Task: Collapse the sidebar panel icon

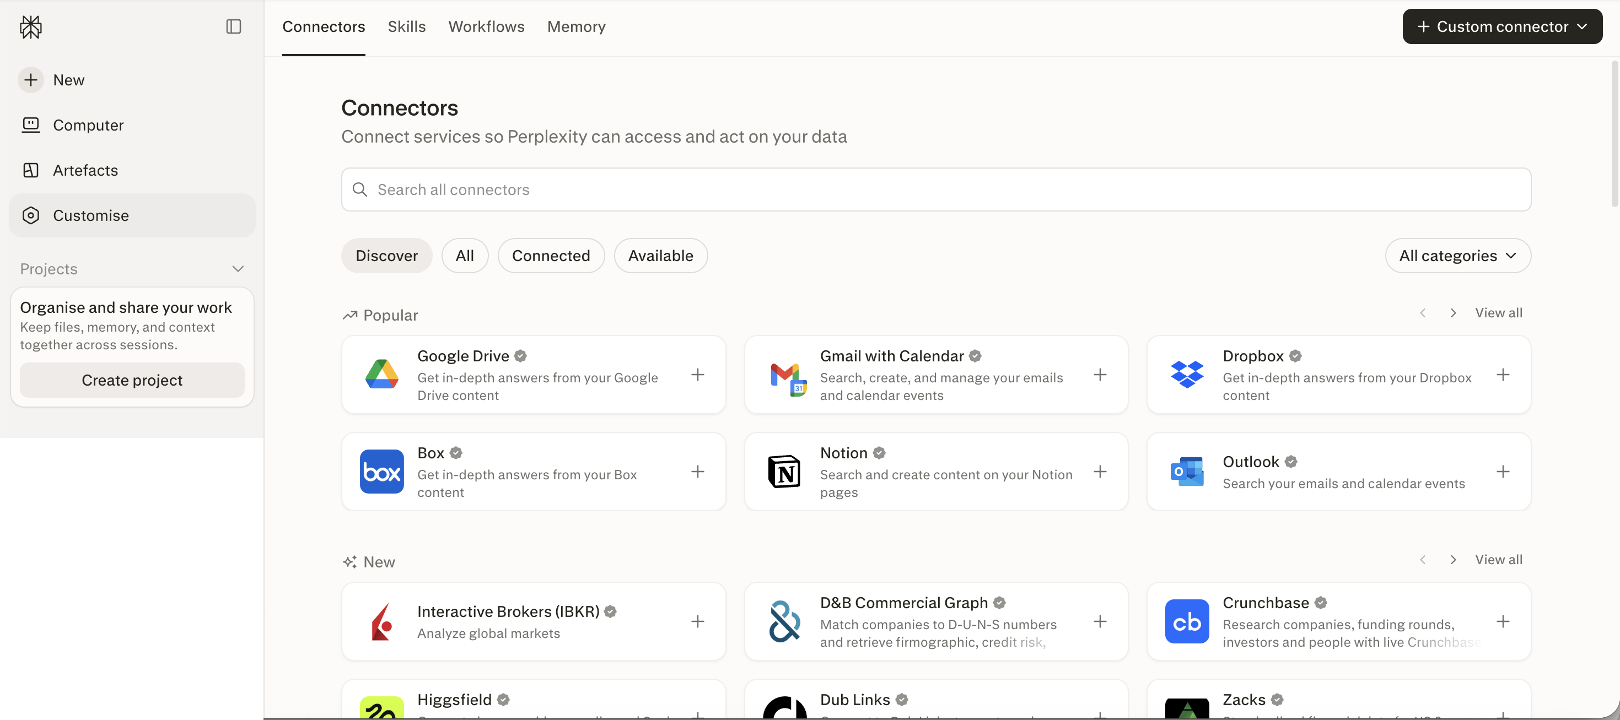Action: 233,26
